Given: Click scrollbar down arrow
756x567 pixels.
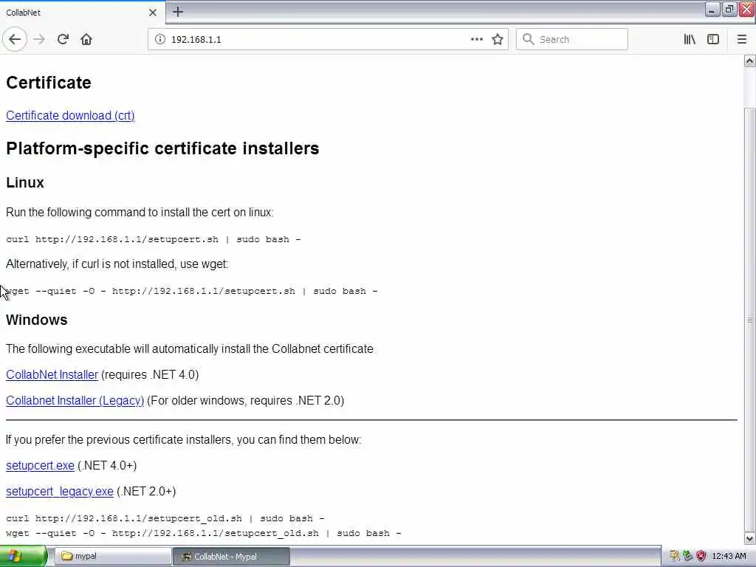Looking at the screenshot, I should (750, 538).
